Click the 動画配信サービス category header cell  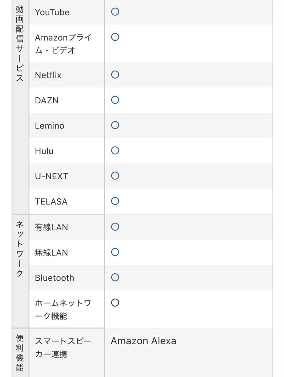pos(20,44)
